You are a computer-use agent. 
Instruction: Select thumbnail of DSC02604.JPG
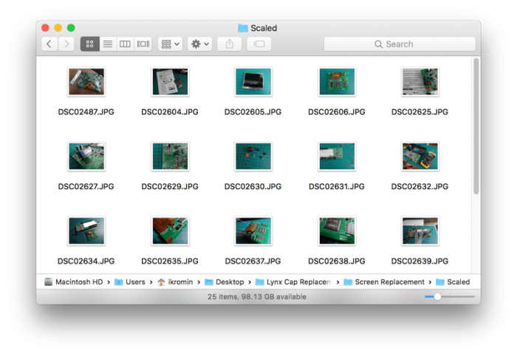coord(170,82)
